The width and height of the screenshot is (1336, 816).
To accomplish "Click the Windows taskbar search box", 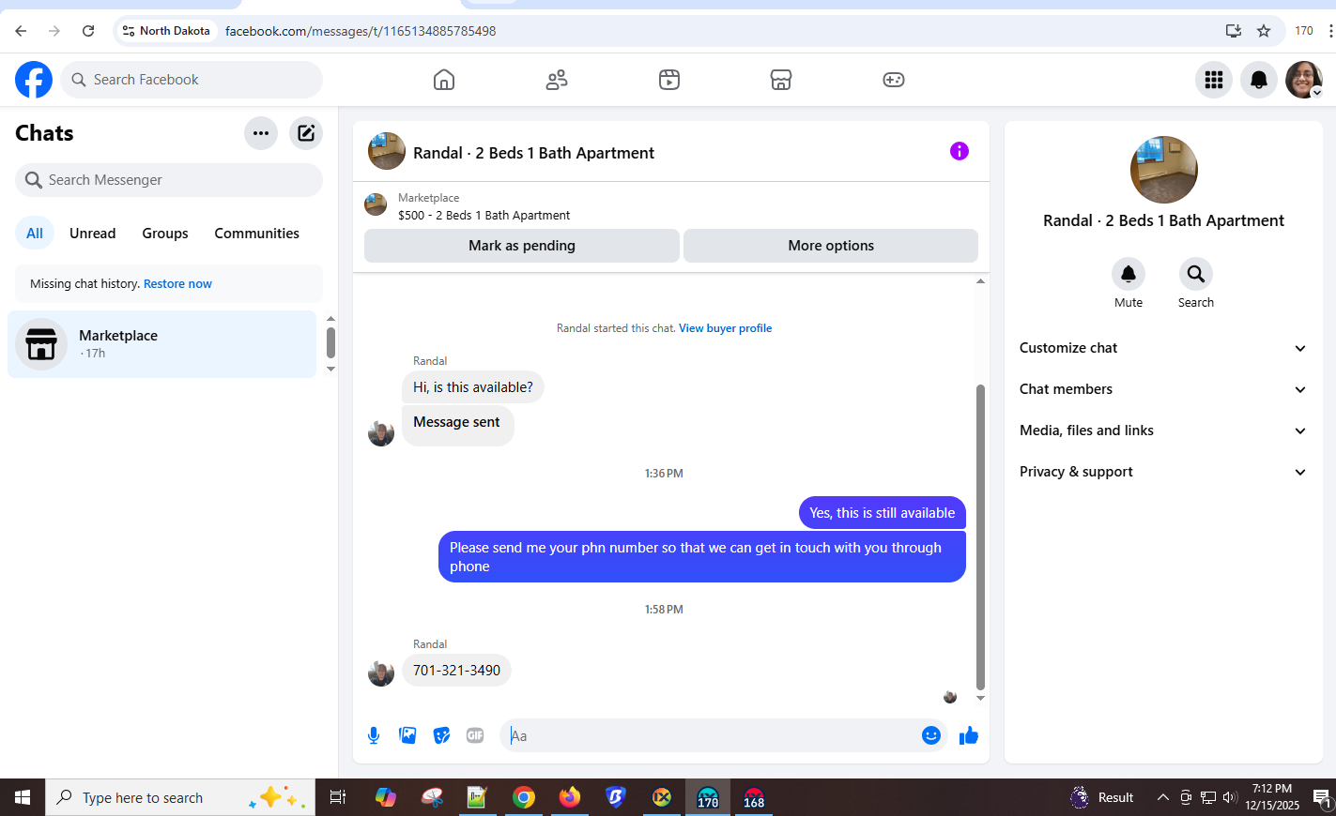I will click(180, 797).
